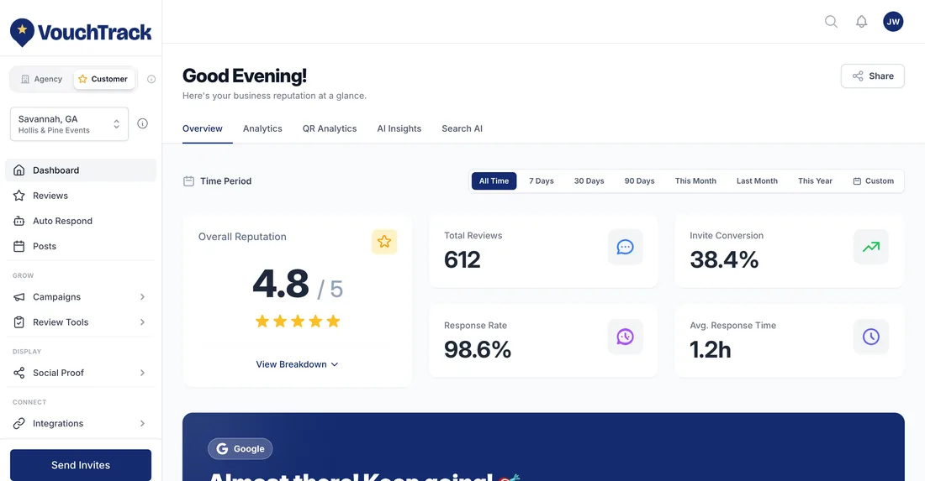Click the Auto Respond robot icon
Image resolution: width=925 pixels, height=481 pixels.
pyautogui.click(x=18, y=221)
